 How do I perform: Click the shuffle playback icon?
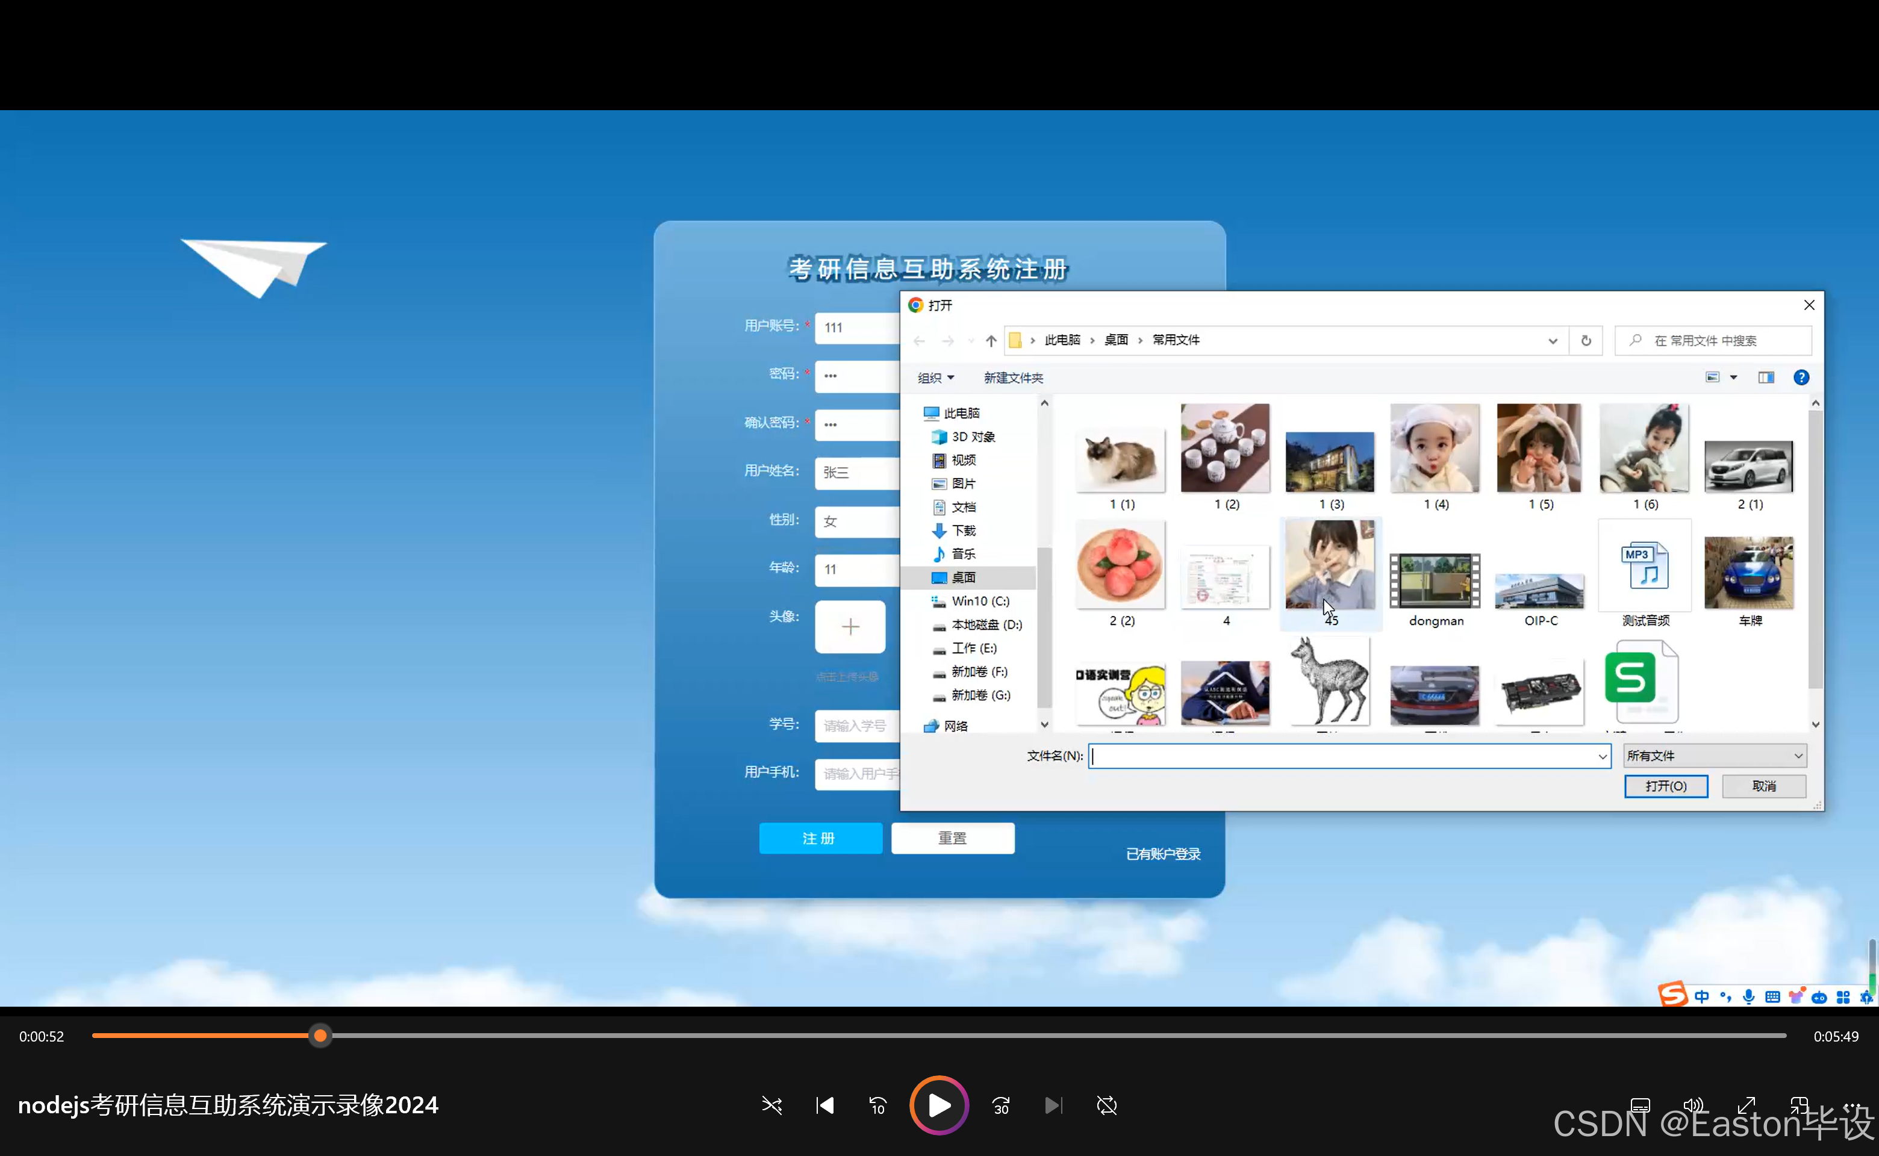[771, 1105]
